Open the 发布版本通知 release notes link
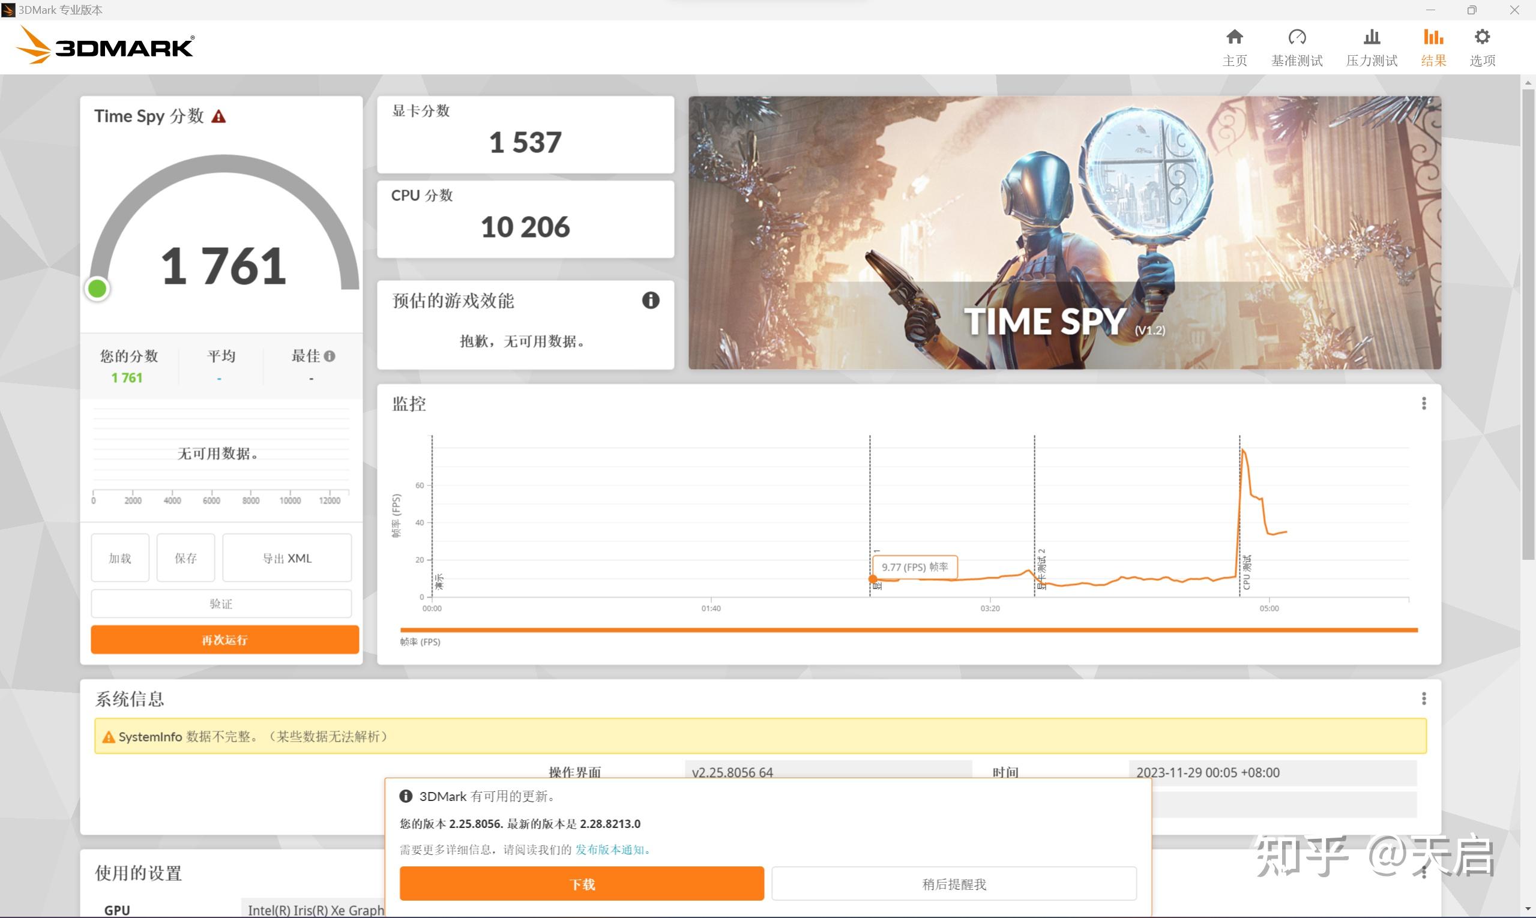 (610, 850)
